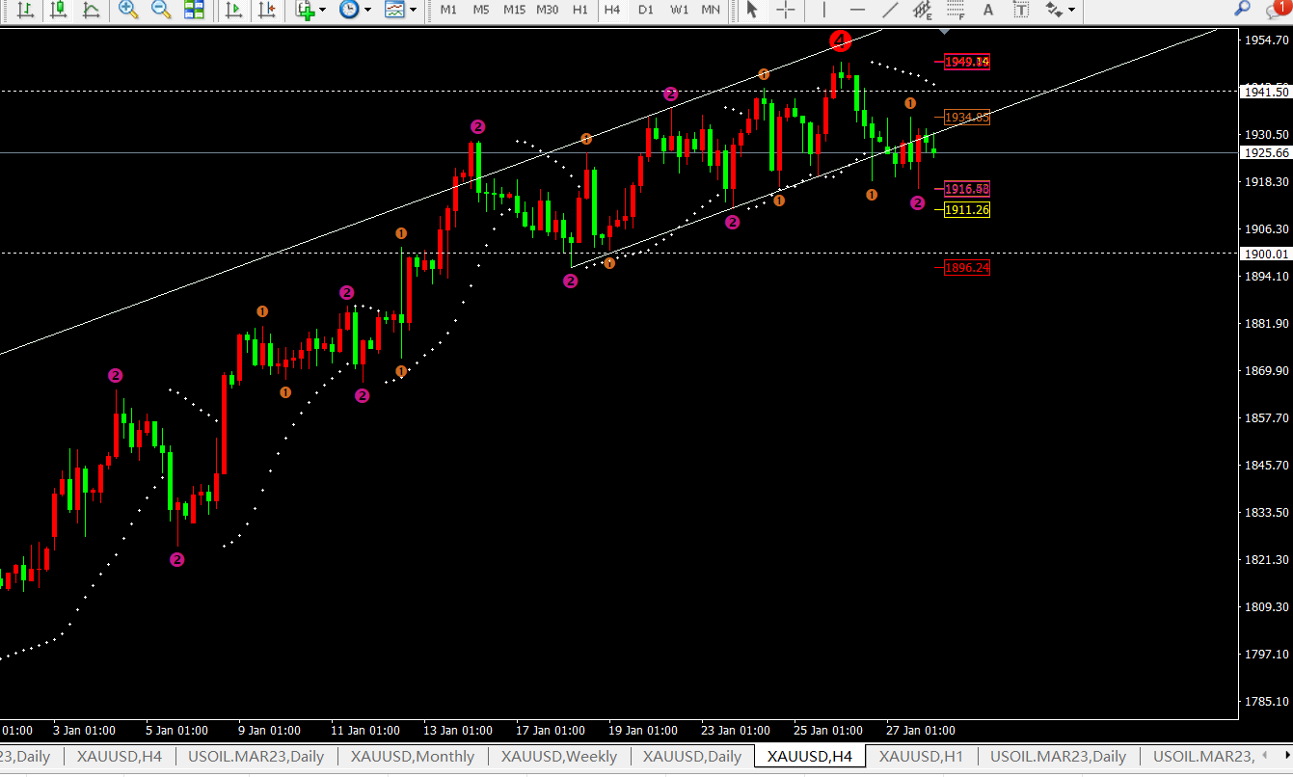Click the 13 Jan 01:00 date label

click(x=458, y=731)
